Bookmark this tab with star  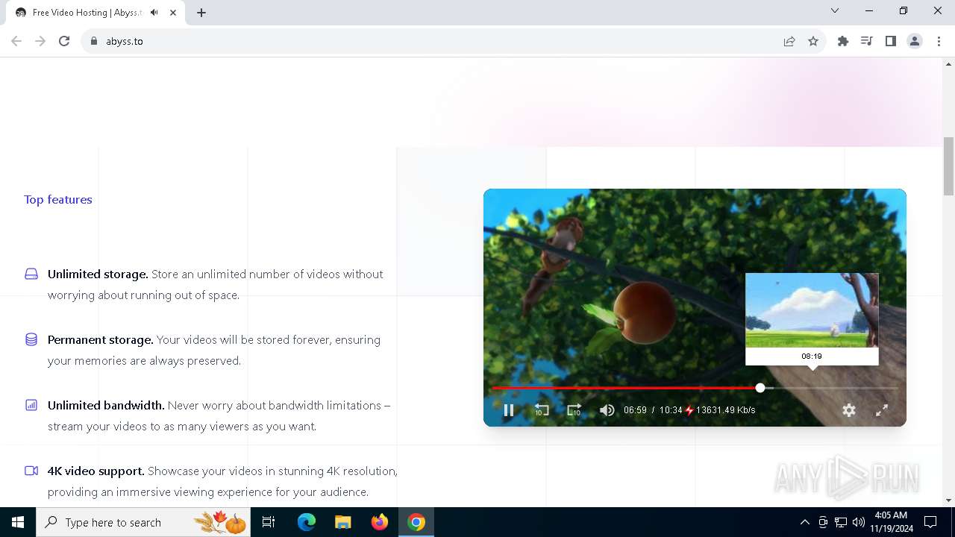813,41
